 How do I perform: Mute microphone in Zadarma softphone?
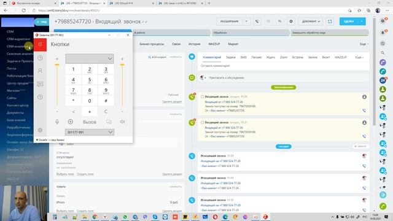point(57,122)
